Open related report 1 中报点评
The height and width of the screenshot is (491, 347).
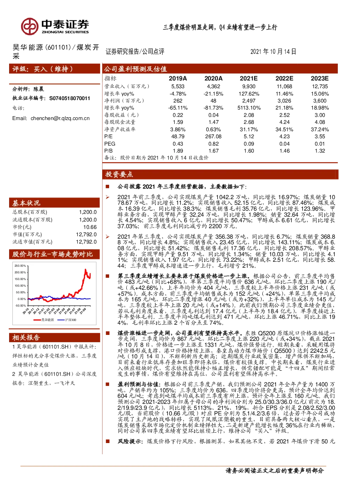(x=54, y=356)
